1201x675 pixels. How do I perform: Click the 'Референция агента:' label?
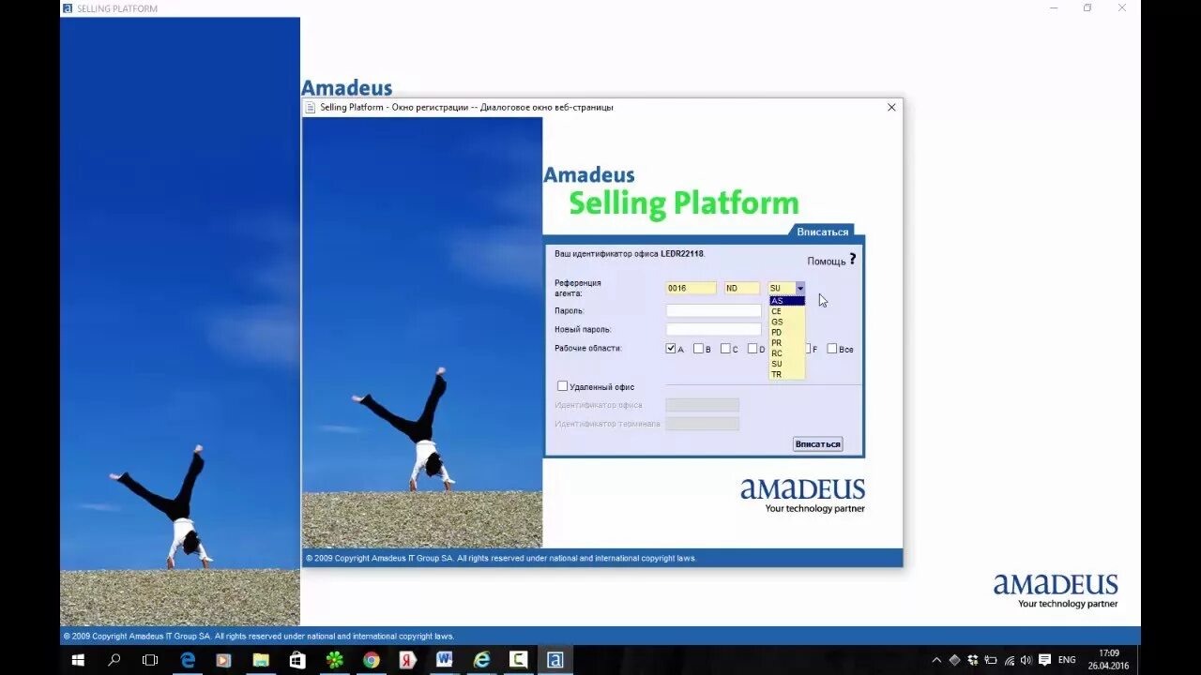coord(578,288)
